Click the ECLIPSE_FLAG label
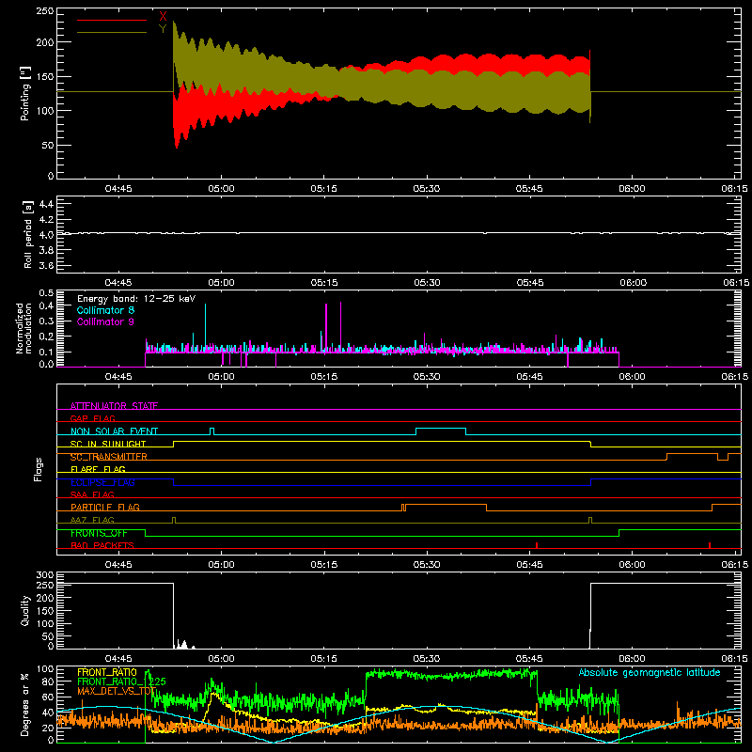752x752 pixels. pos(102,482)
